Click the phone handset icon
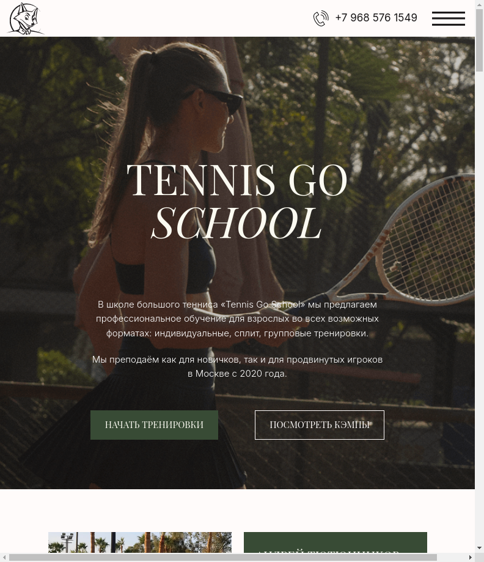 (x=321, y=18)
